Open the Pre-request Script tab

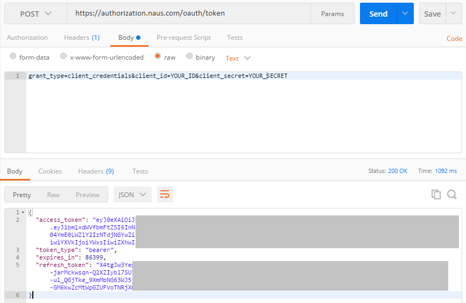click(183, 38)
